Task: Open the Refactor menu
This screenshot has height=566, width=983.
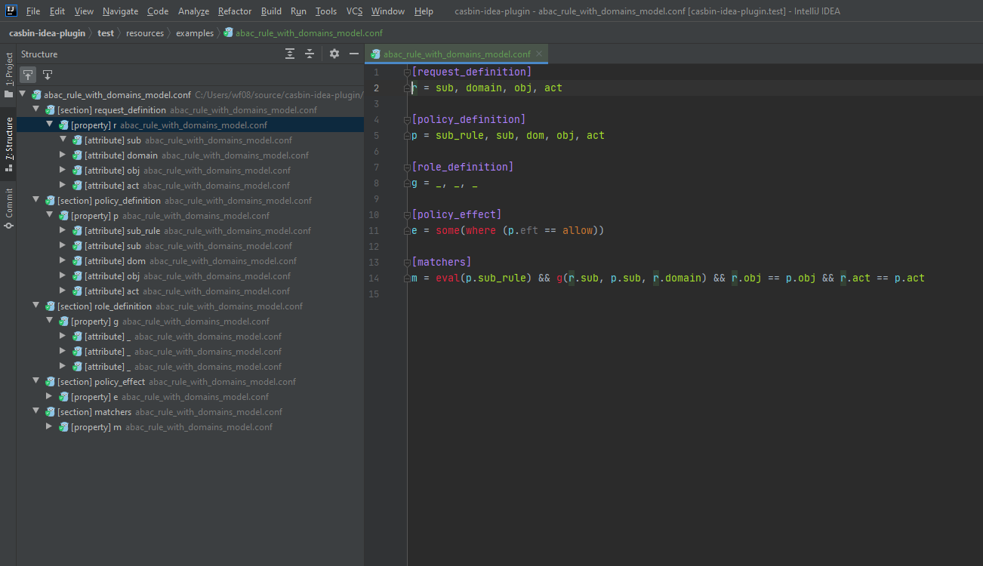Action: [234, 11]
